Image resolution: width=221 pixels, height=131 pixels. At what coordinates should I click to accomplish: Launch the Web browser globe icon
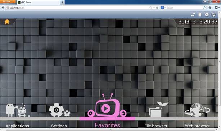(197, 110)
